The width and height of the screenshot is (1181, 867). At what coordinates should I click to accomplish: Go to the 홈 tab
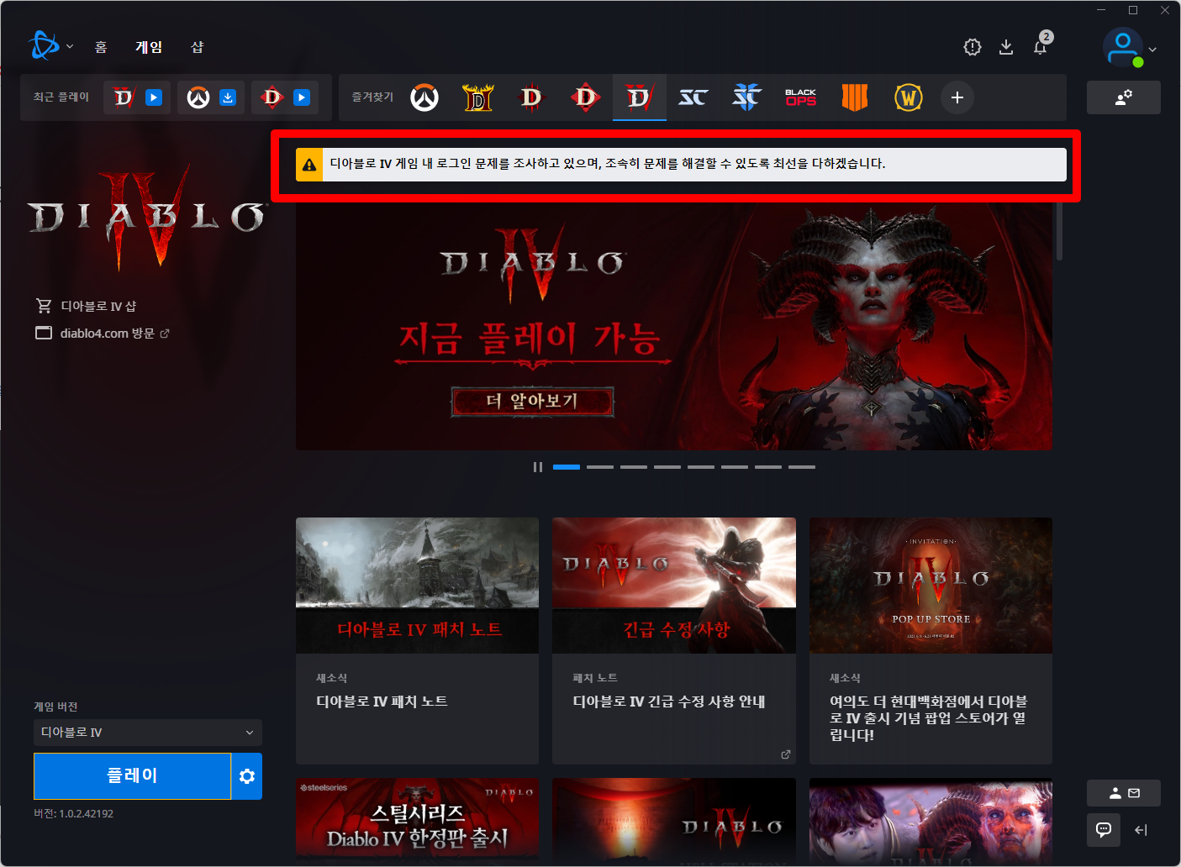pyautogui.click(x=101, y=47)
